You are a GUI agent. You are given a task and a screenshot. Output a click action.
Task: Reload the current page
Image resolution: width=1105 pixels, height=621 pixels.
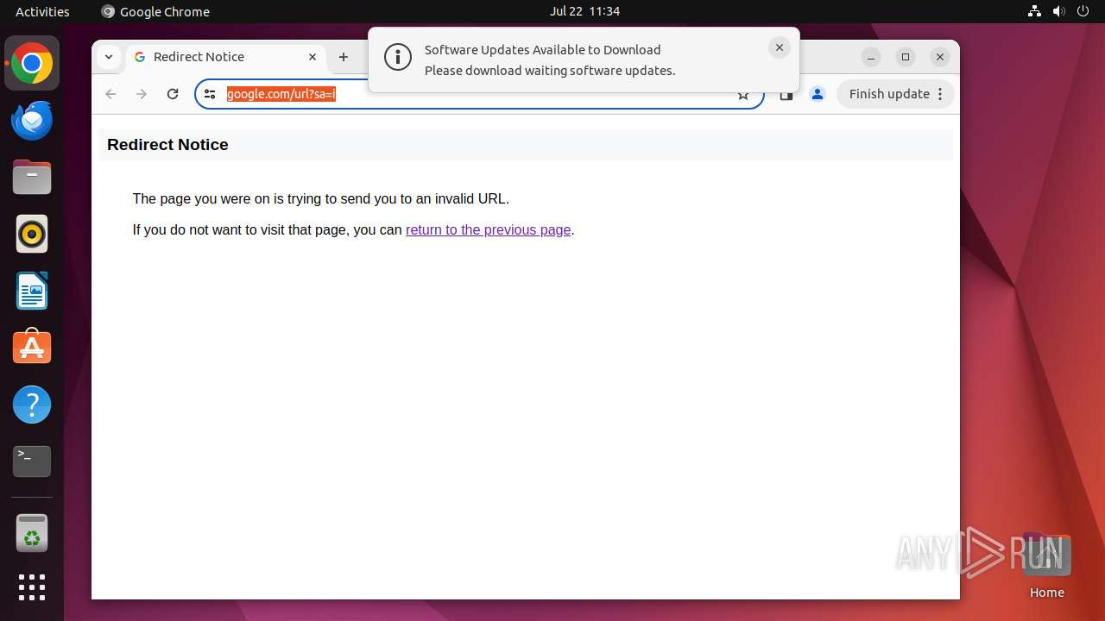[173, 94]
